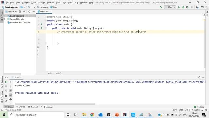Open the Main run configuration dropdown
This screenshot has width=209, height=118.
170,7
